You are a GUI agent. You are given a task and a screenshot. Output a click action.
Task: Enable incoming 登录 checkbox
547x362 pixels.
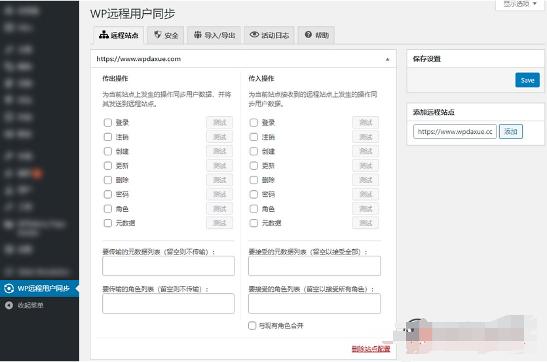[254, 123]
